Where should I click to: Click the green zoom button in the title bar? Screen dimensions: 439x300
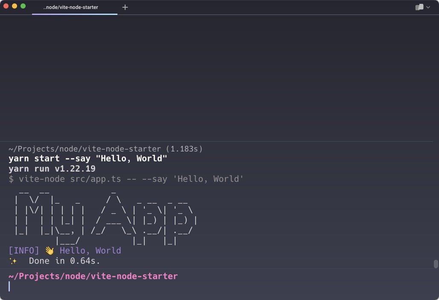pyautogui.click(x=23, y=7)
